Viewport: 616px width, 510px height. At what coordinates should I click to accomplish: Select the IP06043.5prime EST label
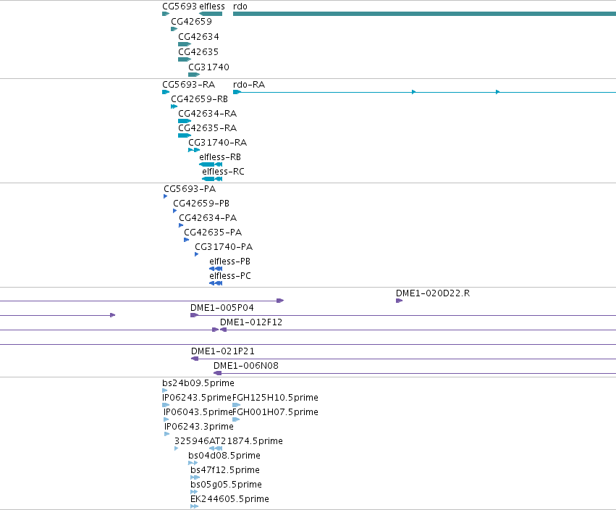198,412
